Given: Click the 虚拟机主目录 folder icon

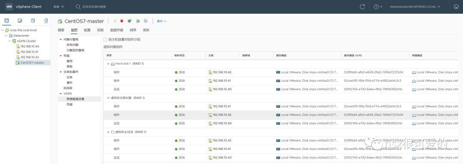Looking at the screenshot, I should [112, 132].
